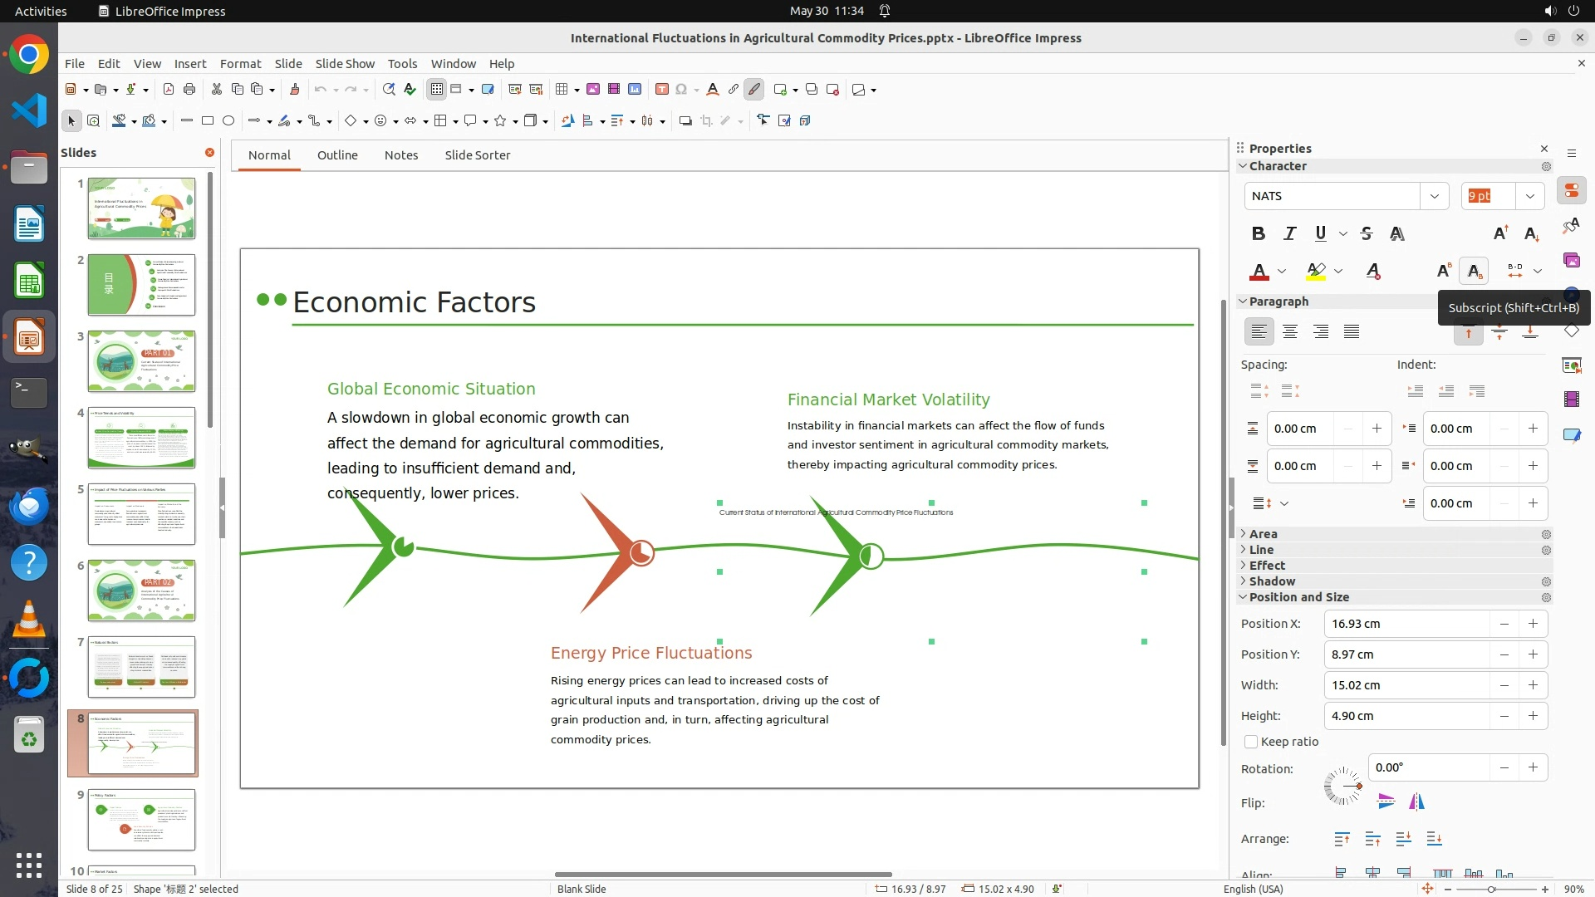Select slide 5 thumbnail
1595x897 pixels.
[x=141, y=514]
